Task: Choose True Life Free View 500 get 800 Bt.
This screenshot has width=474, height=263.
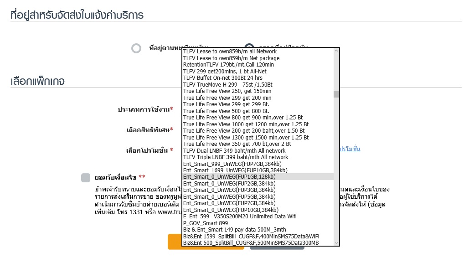Action: [x=258, y=111]
